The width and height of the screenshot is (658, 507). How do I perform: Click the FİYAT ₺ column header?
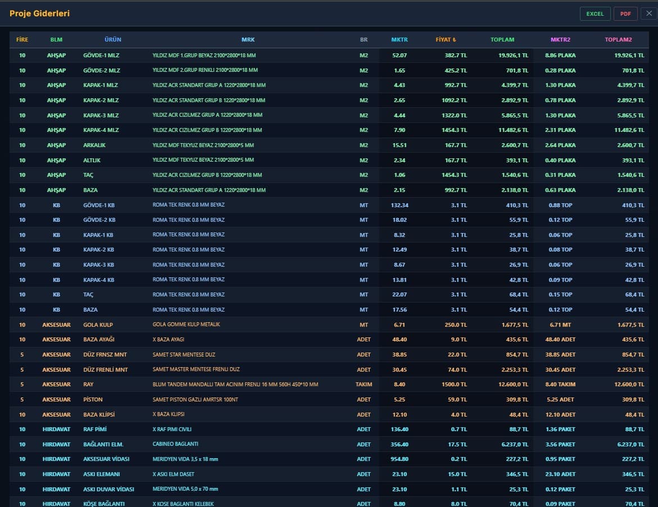point(446,40)
